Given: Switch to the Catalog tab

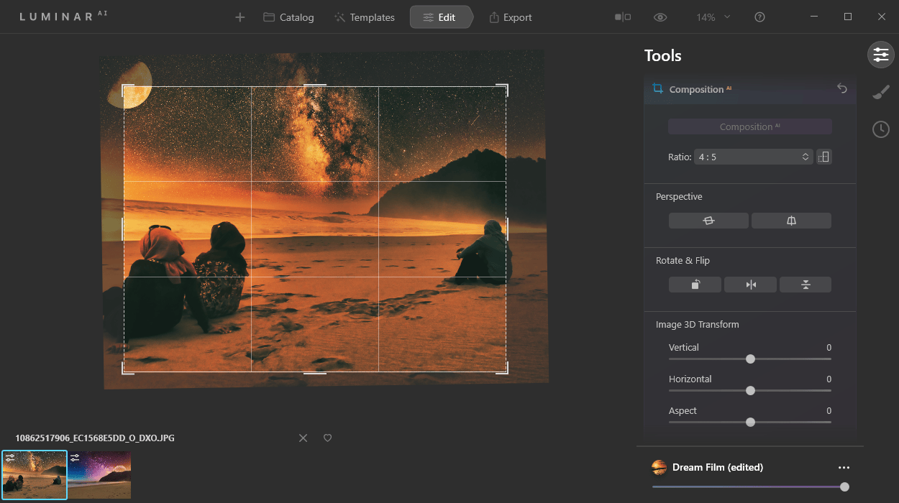Looking at the screenshot, I should 288,17.
